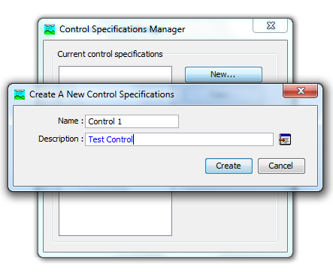Click the empty space right of Control 1 text

coord(150,121)
